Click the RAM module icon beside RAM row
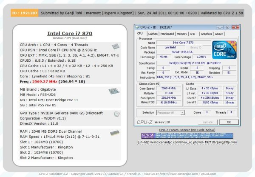The height and width of the screenshot is (177, 255). click(x=115, y=133)
